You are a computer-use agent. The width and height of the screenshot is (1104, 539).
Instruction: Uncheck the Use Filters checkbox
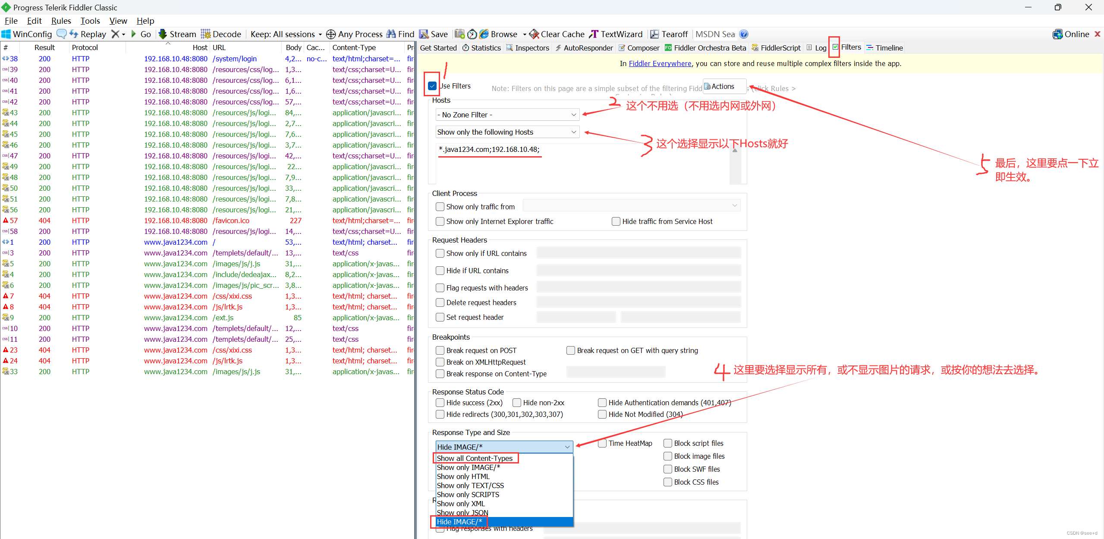pyautogui.click(x=432, y=86)
